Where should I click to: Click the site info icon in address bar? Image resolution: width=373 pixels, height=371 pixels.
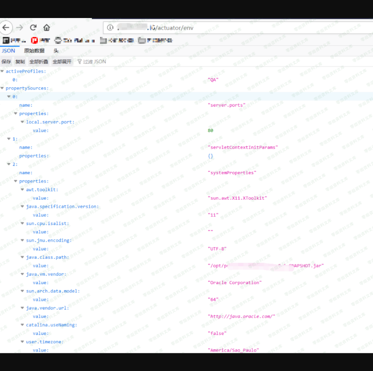click(x=110, y=28)
